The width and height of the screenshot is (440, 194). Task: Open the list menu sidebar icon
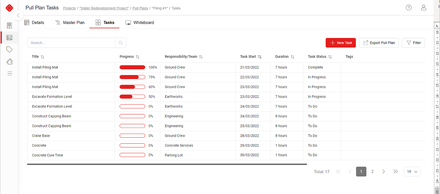(x=9, y=73)
